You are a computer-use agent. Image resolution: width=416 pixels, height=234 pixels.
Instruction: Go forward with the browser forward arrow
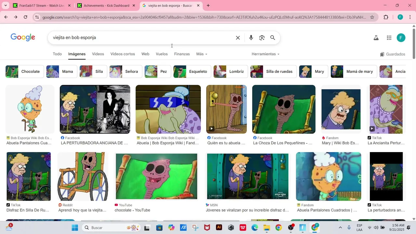point(16,17)
